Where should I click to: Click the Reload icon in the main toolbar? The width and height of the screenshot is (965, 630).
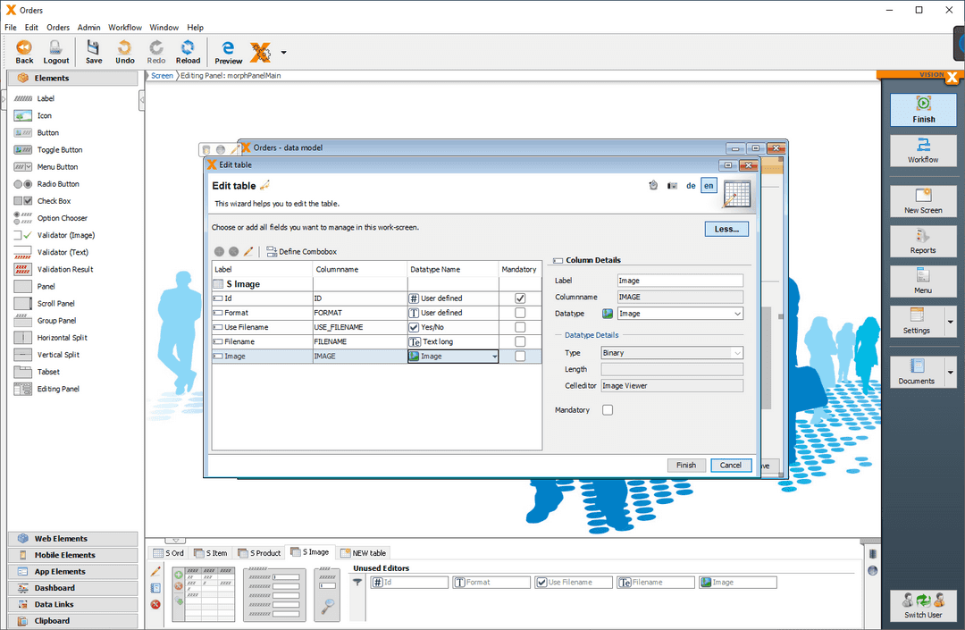(188, 51)
